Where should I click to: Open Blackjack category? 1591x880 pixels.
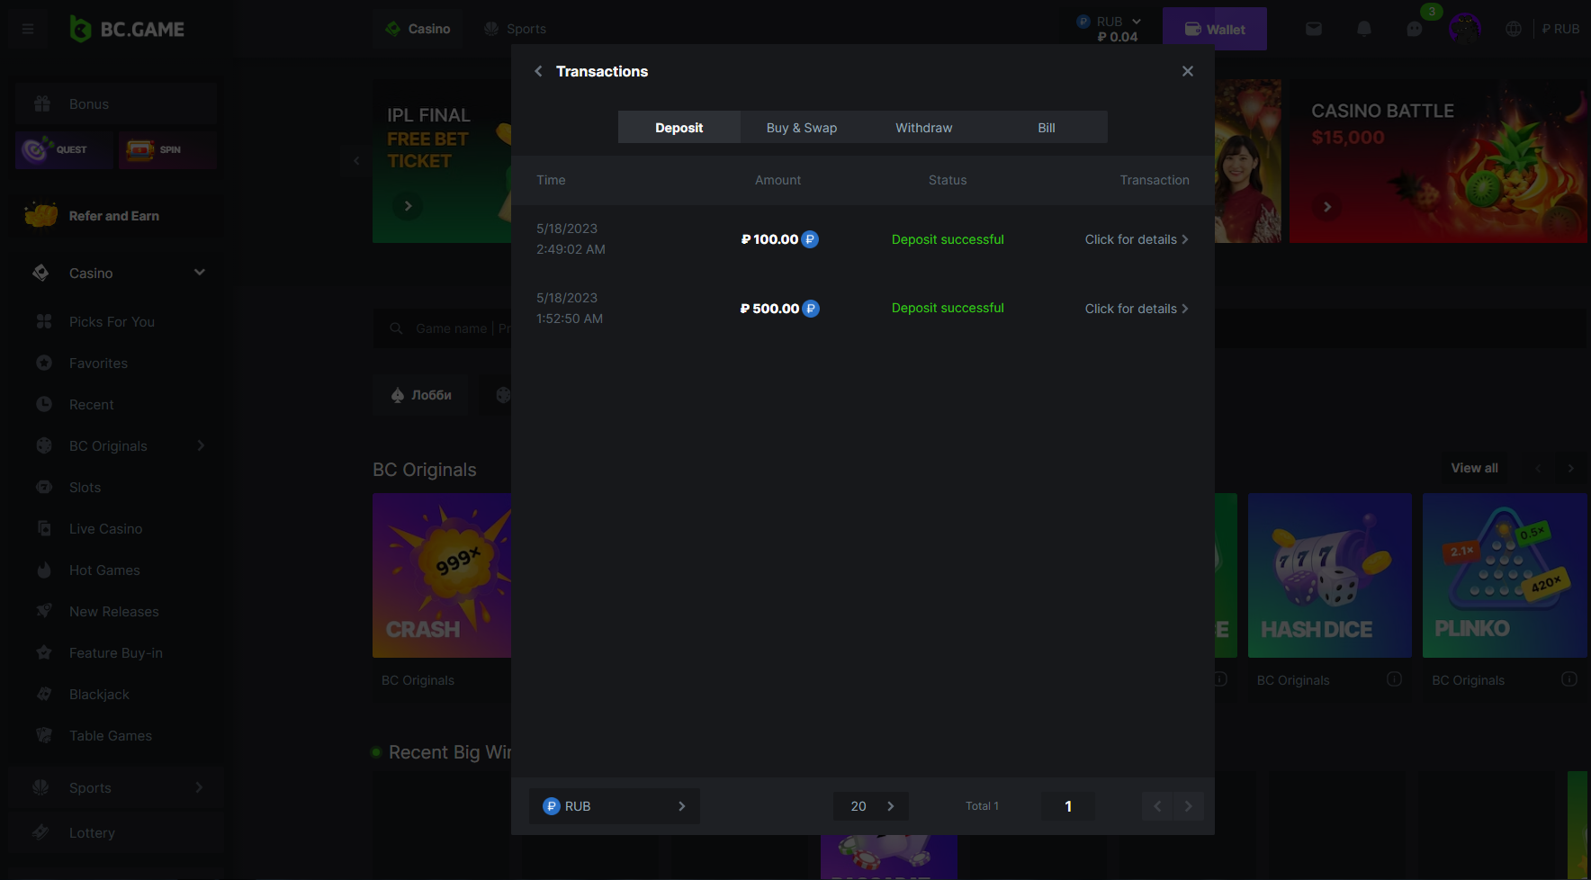99,694
